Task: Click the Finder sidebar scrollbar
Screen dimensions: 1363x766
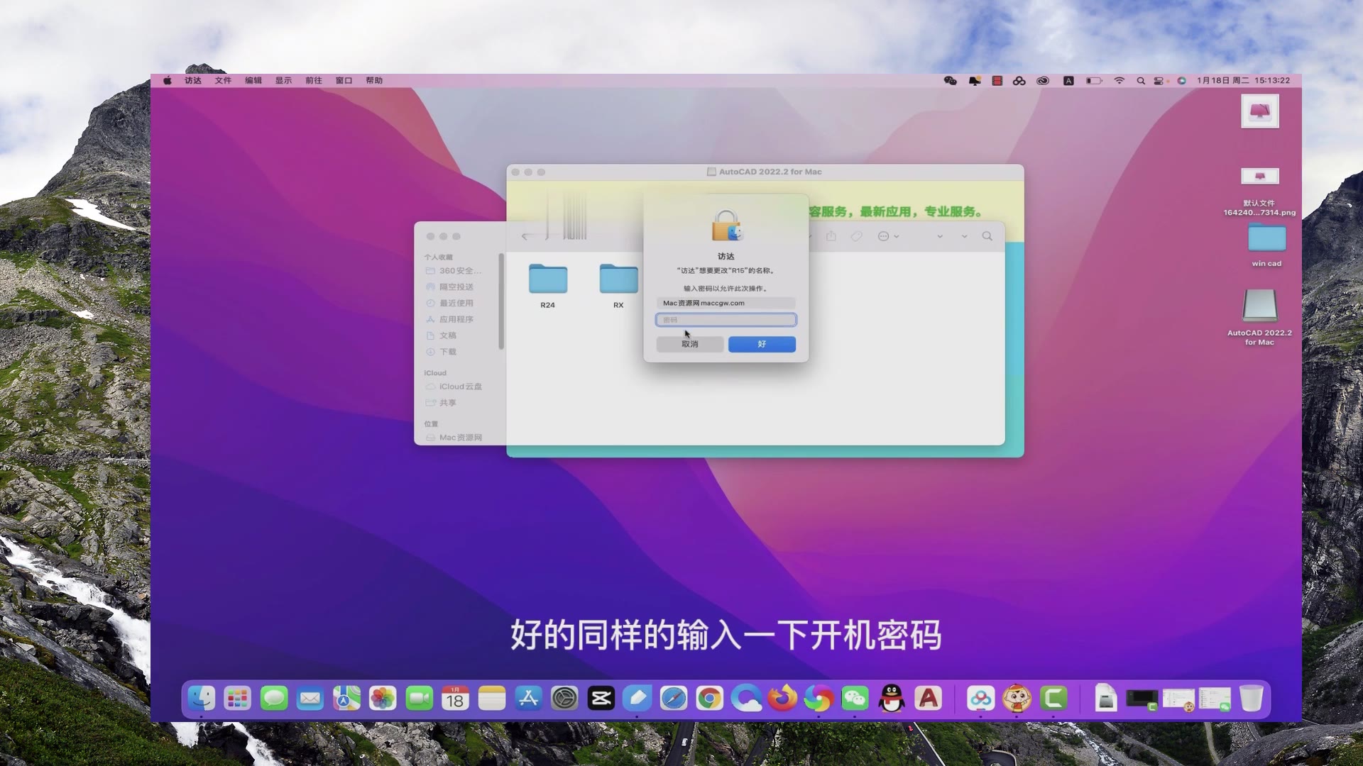Action: [501, 301]
